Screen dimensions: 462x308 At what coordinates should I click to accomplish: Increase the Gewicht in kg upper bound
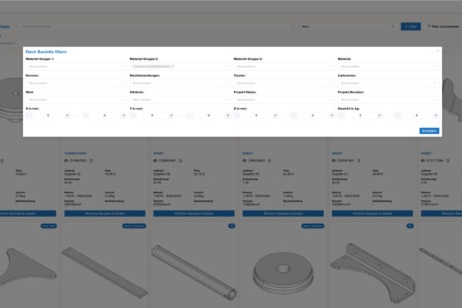436,115
